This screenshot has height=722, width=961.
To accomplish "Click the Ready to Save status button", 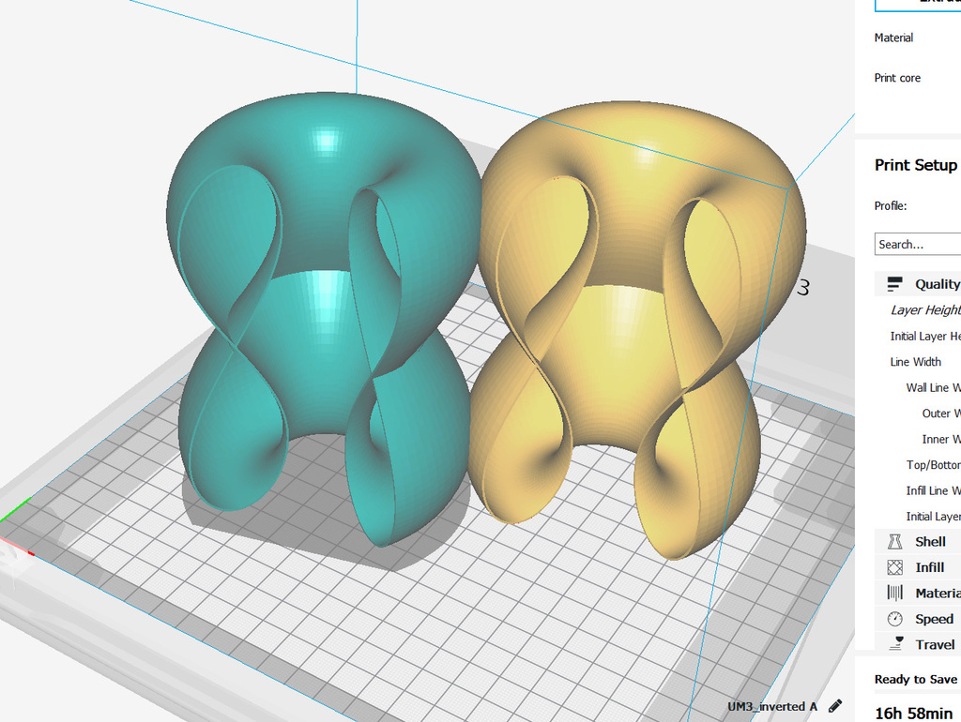I will coord(915,679).
